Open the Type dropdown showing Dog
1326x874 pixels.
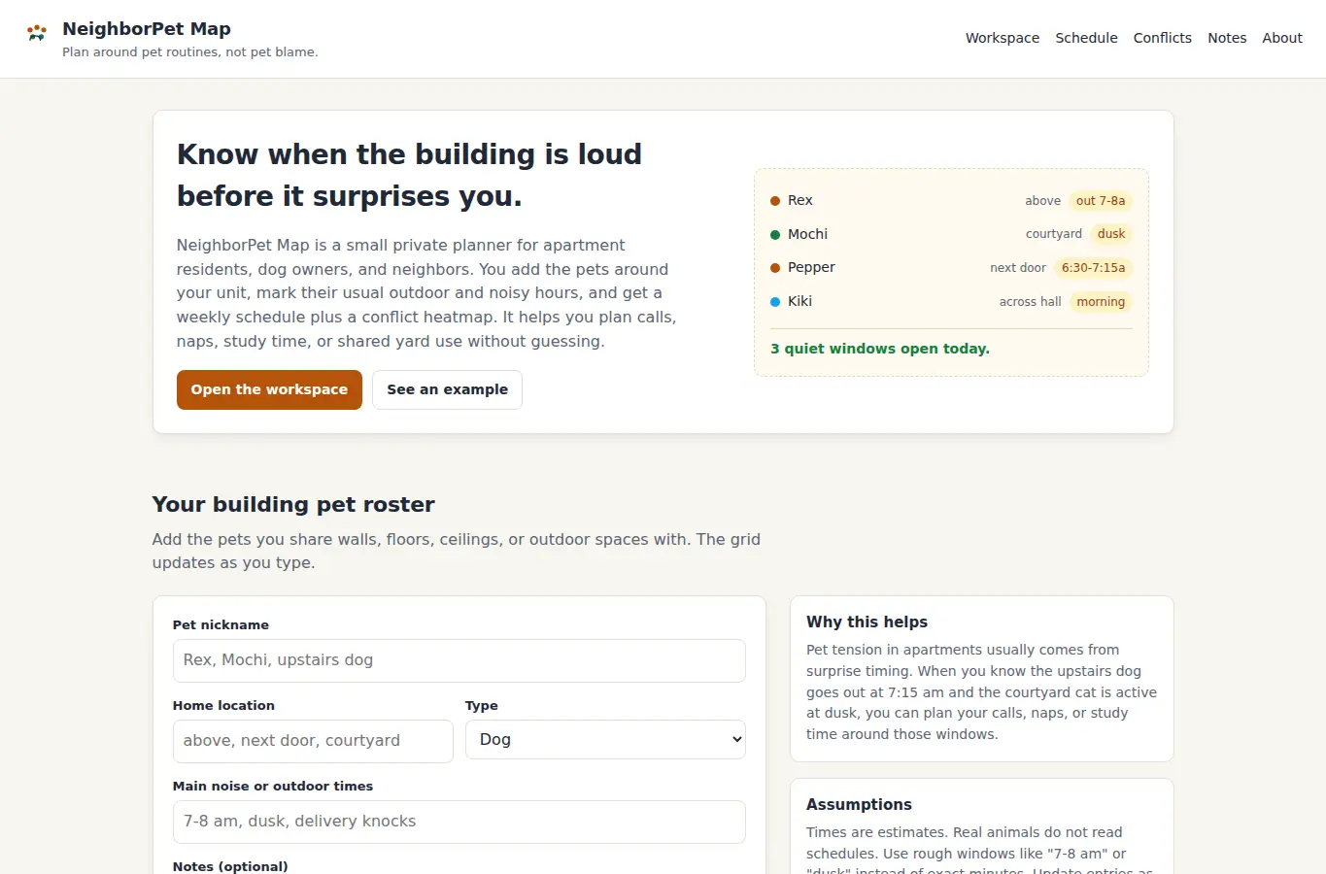605,740
